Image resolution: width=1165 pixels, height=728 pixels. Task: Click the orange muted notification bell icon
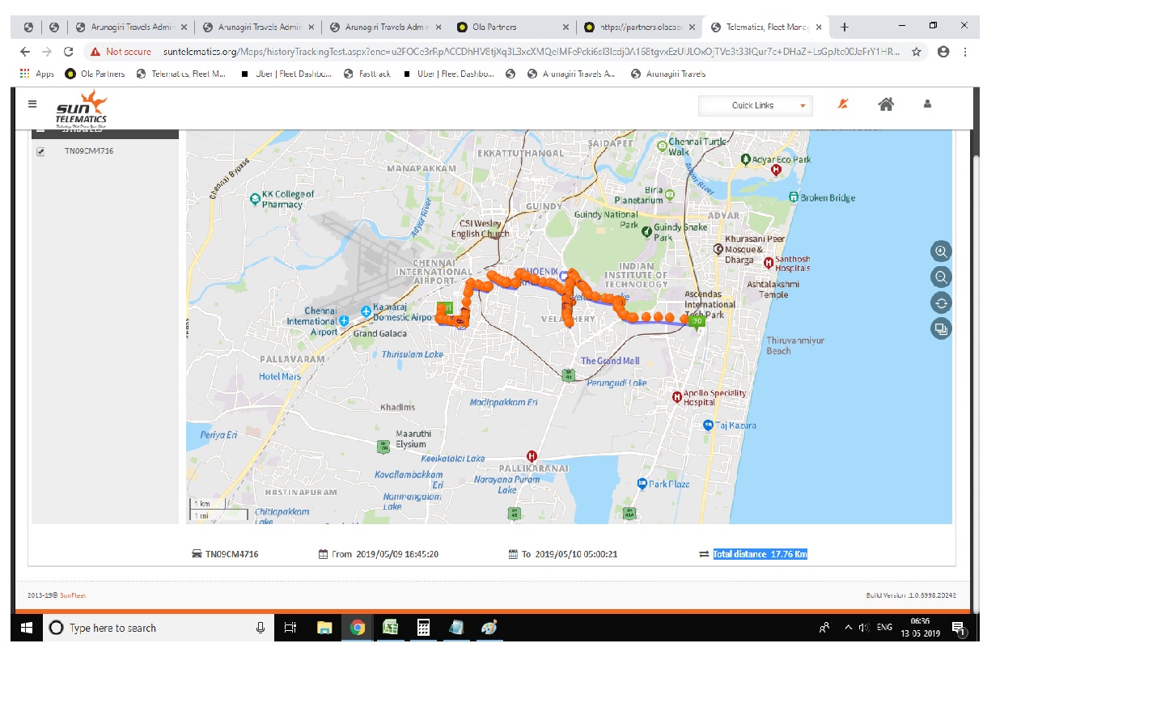843,104
